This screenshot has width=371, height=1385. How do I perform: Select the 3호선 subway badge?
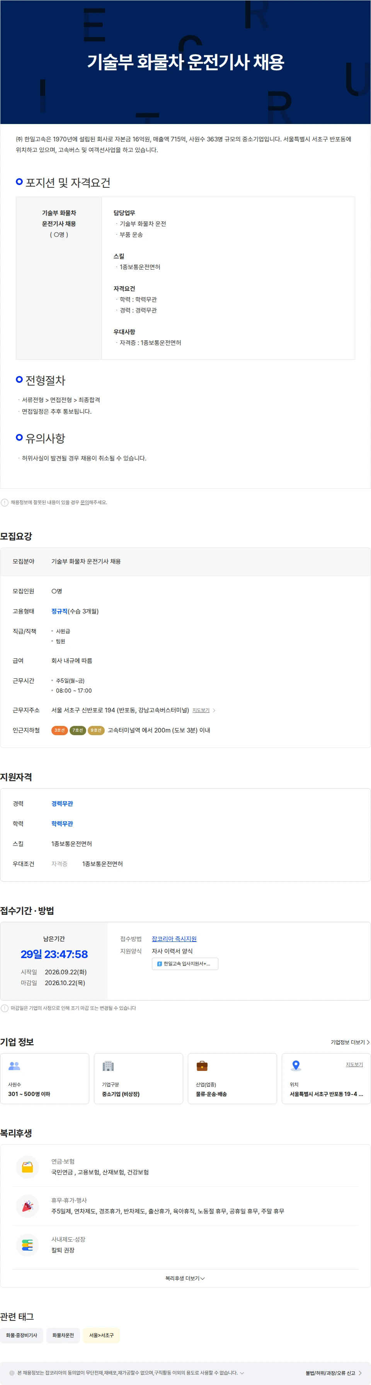point(59,730)
